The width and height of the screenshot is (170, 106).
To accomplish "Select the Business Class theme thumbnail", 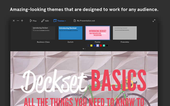I will [x=43, y=33].
